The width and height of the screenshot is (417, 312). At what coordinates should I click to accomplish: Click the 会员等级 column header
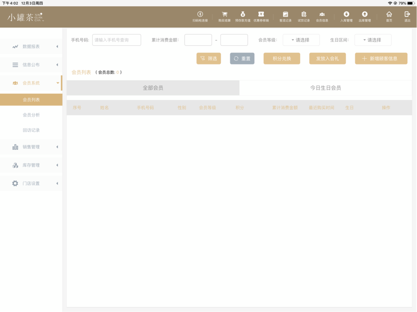pyautogui.click(x=208, y=107)
